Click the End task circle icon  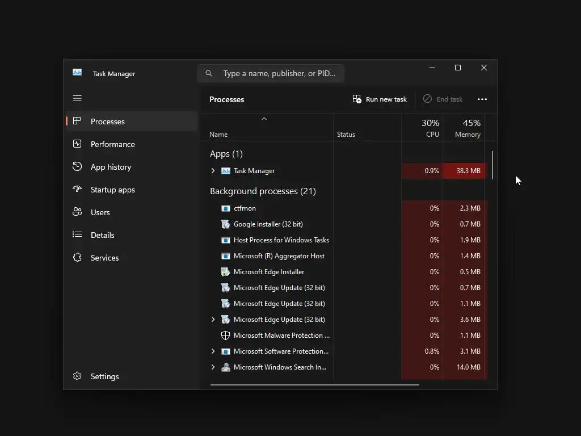(427, 99)
